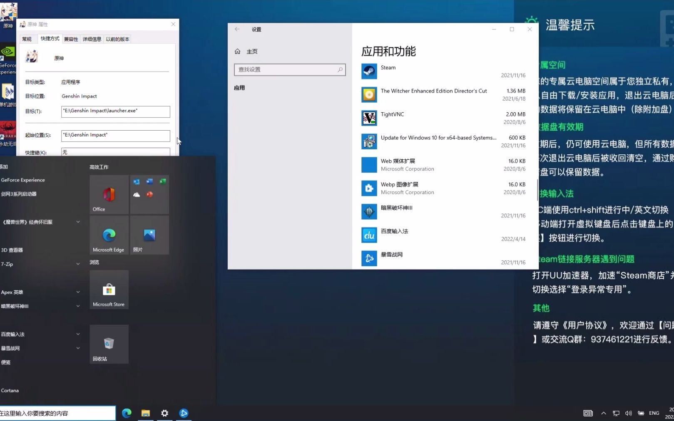Switch to the 兼容性 tab
This screenshot has height=421, width=674.
tap(71, 39)
